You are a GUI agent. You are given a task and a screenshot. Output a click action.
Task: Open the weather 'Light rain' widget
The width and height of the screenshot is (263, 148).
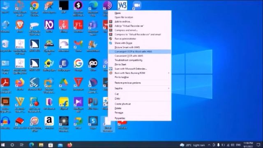click(x=192, y=145)
